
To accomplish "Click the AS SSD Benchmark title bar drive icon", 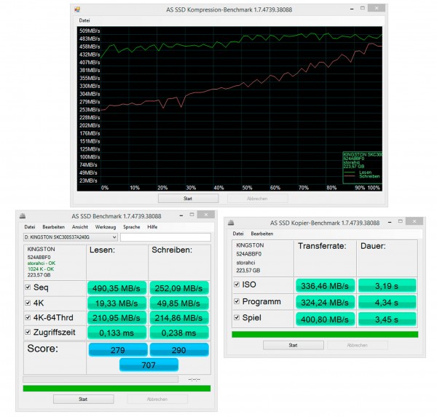I will point(23,215).
